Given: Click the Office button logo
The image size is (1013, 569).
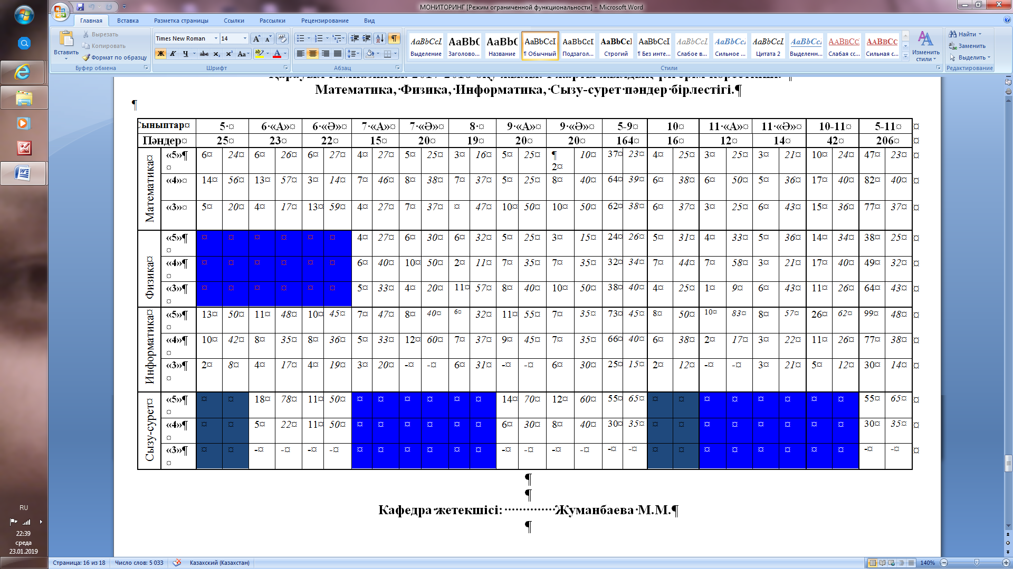Looking at the screenshot, I should [x=61, y=11].
